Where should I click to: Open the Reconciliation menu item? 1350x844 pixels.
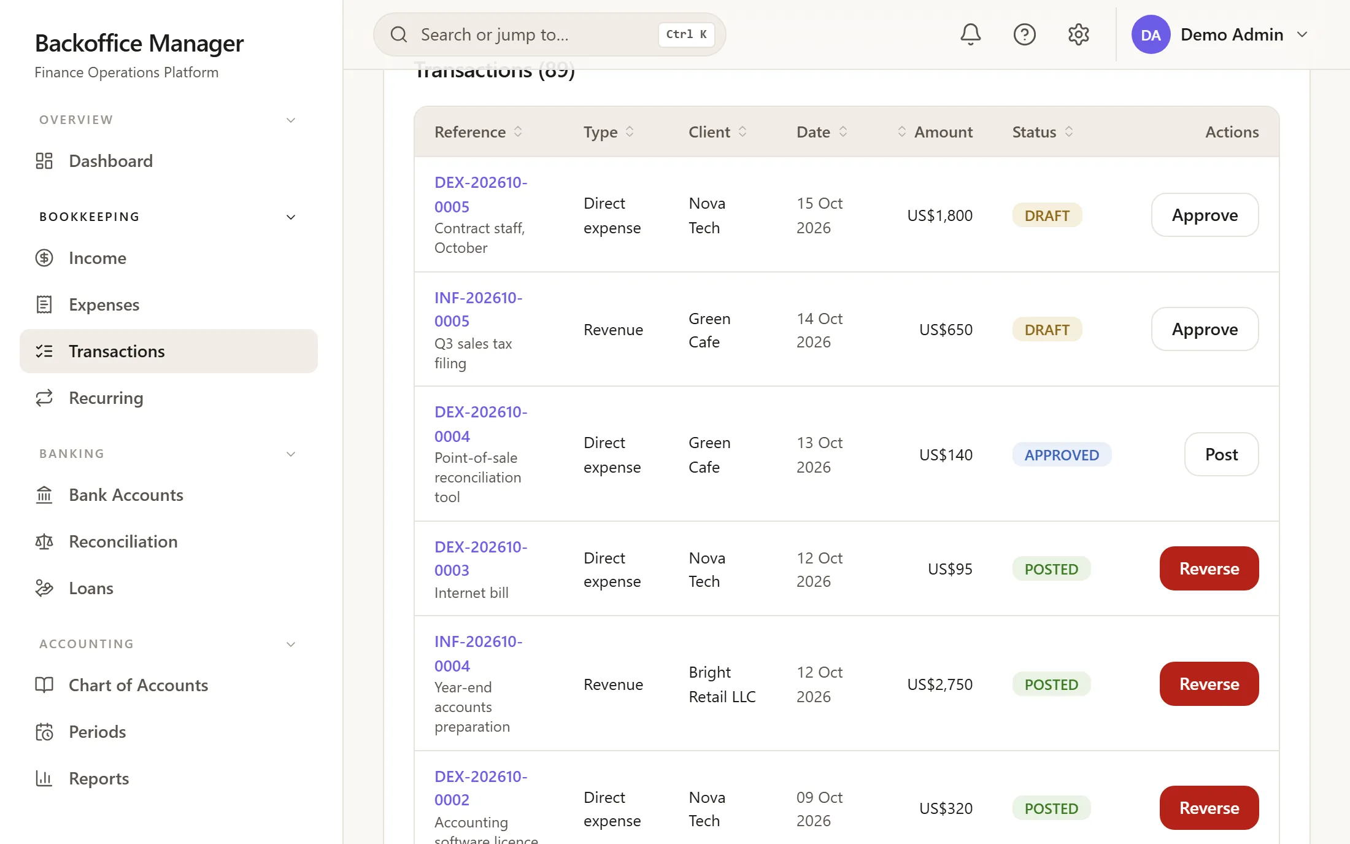point(169,541)
